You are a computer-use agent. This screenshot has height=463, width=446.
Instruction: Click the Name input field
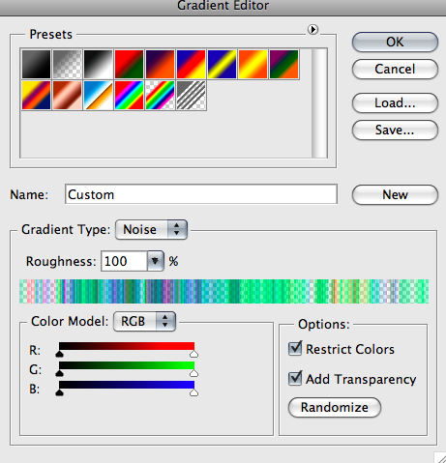pos(201,194)
